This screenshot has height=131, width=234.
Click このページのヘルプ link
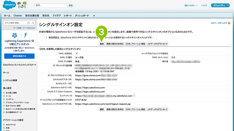[x=219, y=23]
